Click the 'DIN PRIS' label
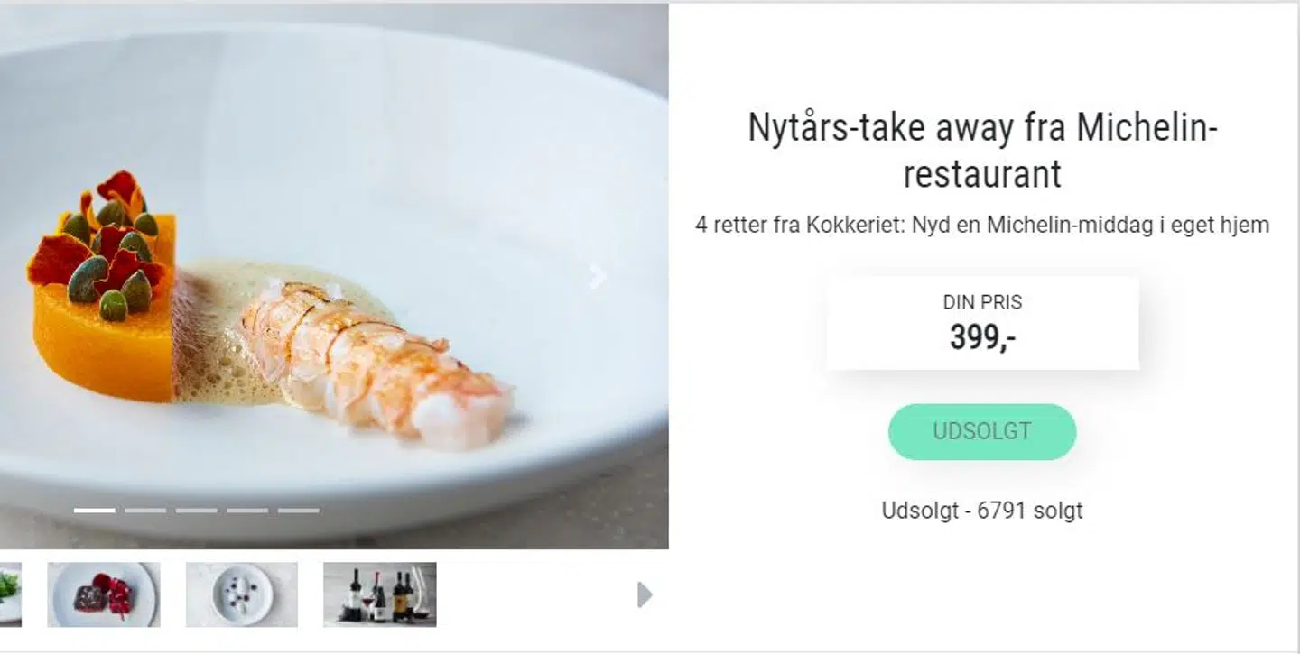Screen dimensions: 1300x654 (982, 302)
